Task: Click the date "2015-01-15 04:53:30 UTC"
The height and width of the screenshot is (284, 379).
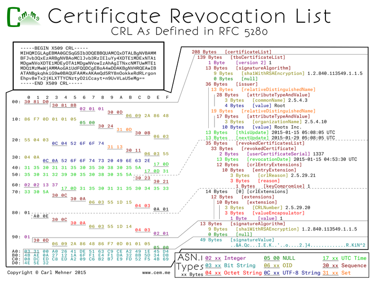Action: (325, 159)
